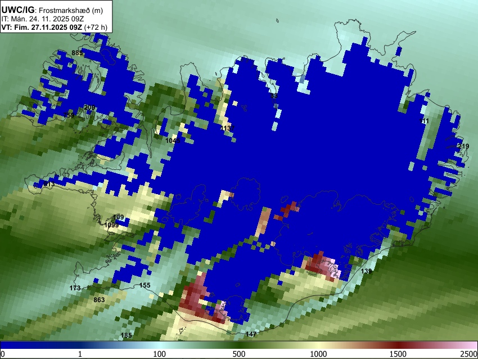Click the map value label 1045
This screenshot has height=359, width=478.
pyautogui.click(x=173, y=141)
